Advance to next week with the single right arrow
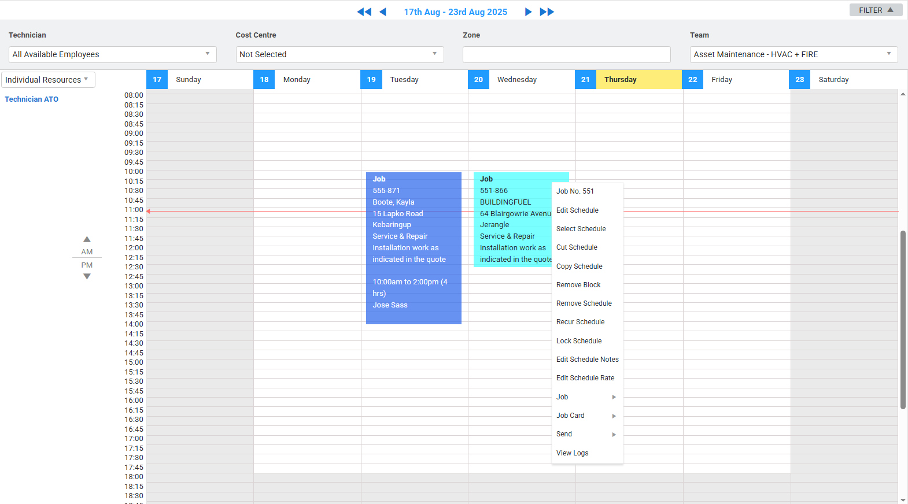 tap(528, 12)
